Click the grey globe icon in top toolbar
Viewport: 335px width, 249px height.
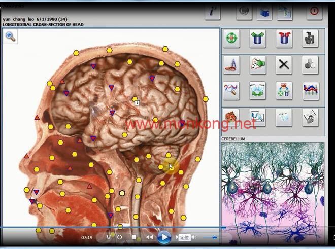coord(244,12)
